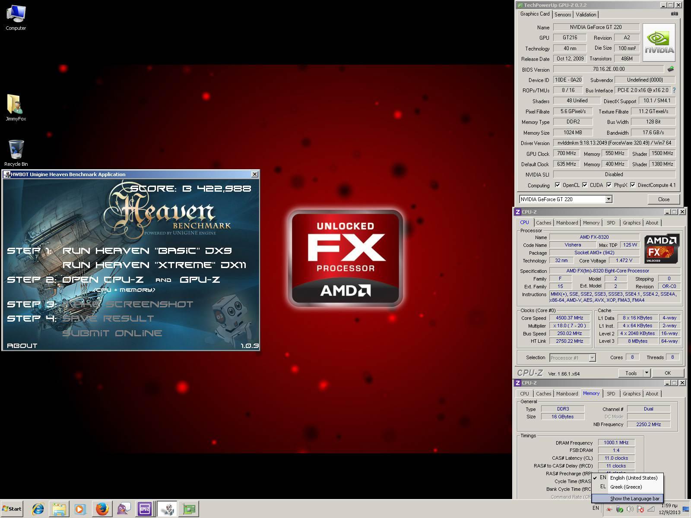Open the JimmyFox folder on desktop
Viewport: 691px width, 518px height.
pyautogui.click(x=16, y=107)
